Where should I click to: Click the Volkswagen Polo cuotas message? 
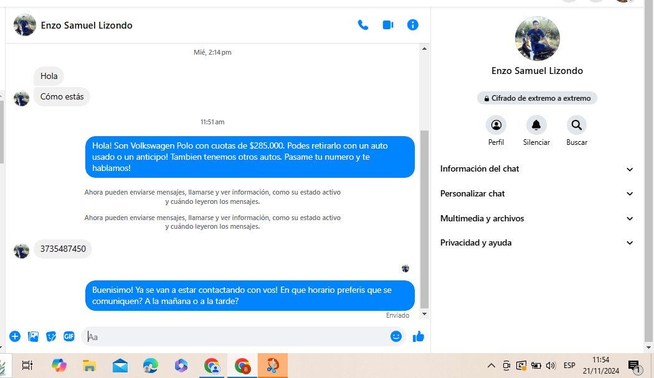point(250,157)
